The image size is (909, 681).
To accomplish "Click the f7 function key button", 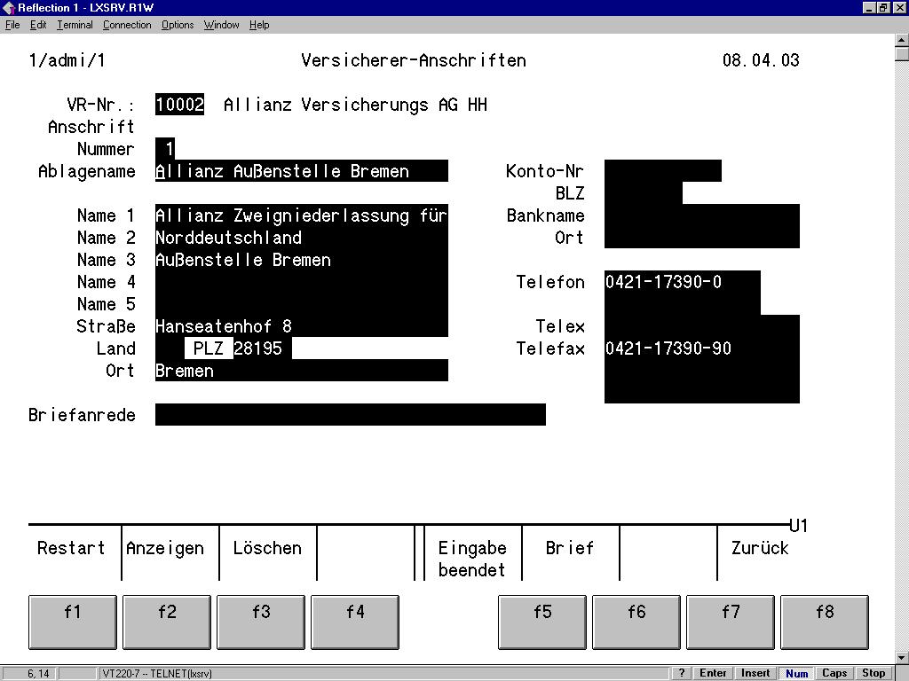I will 731,622.
